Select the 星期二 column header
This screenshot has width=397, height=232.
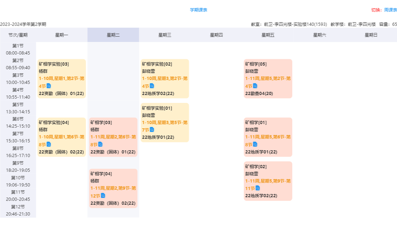tap(113, 35)
